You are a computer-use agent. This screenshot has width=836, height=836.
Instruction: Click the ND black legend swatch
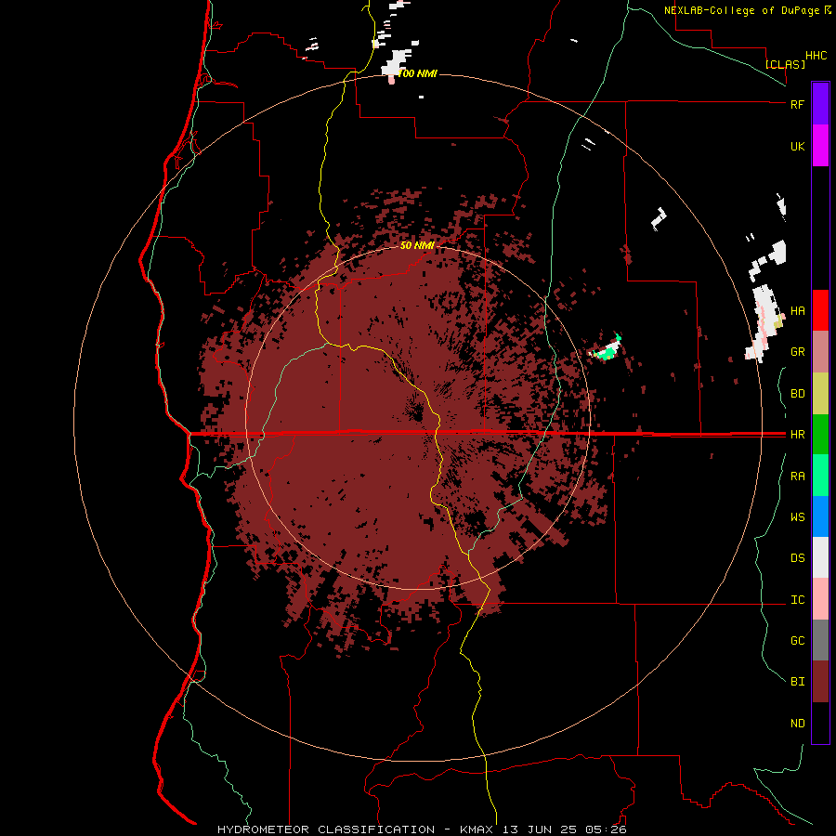click(x=820, y=723)
